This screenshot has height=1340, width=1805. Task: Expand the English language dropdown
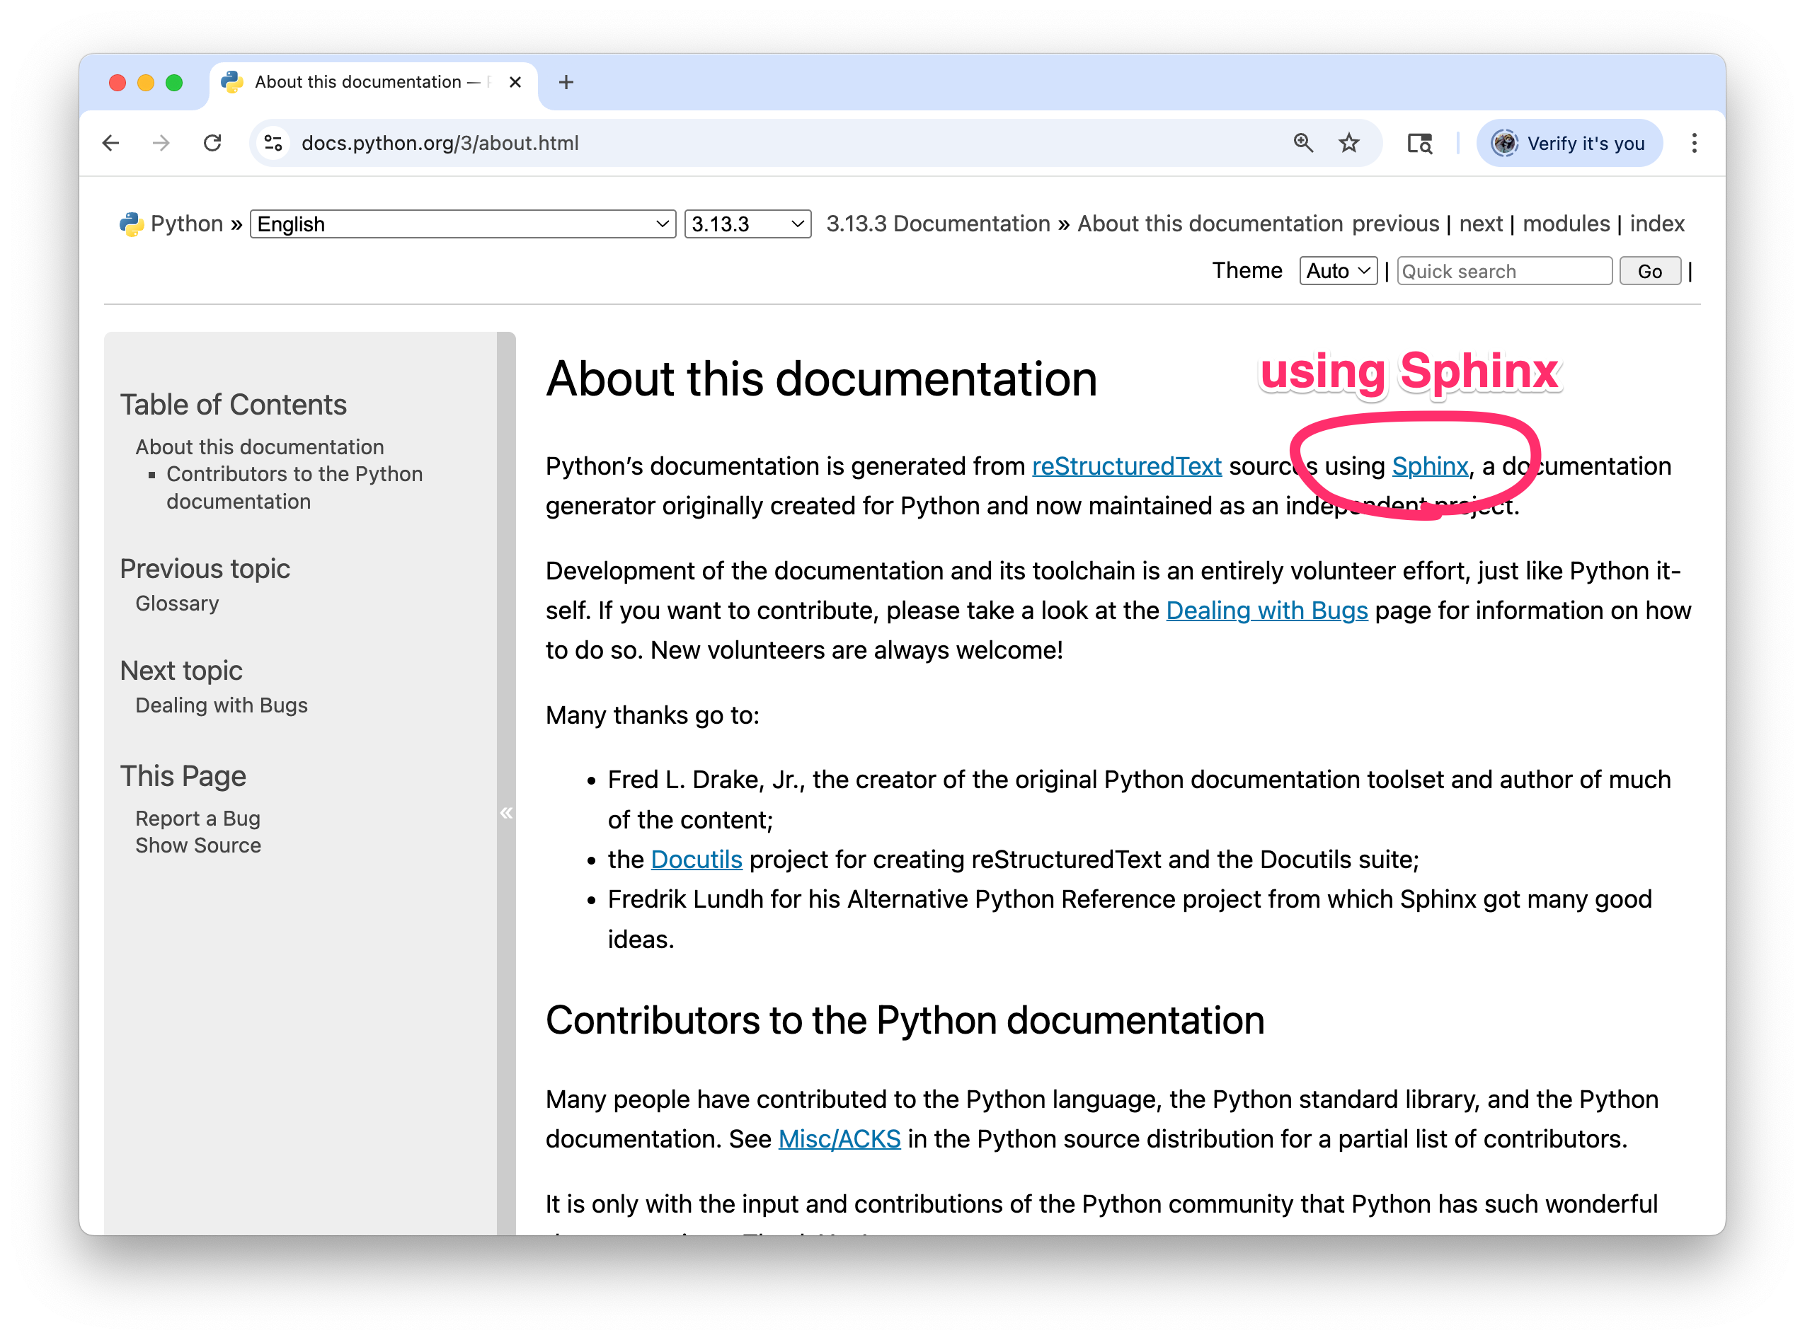[x=463, y=224]
